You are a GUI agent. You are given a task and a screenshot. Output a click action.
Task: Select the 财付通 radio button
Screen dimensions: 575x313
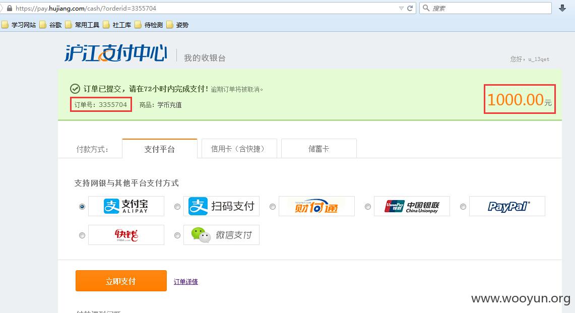pos(273,207)
